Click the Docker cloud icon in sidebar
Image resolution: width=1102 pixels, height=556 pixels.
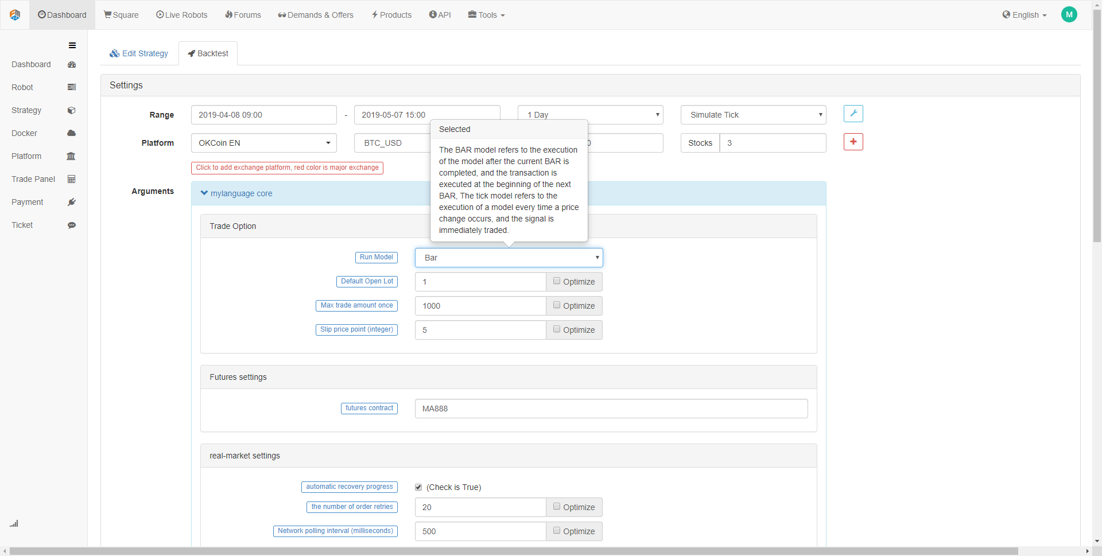point(72,133)
